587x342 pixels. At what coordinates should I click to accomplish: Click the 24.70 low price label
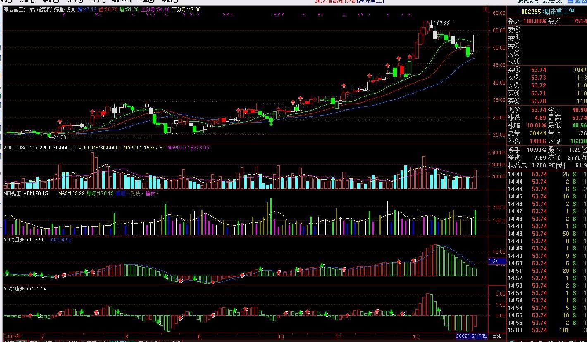[x=60, y=137]
